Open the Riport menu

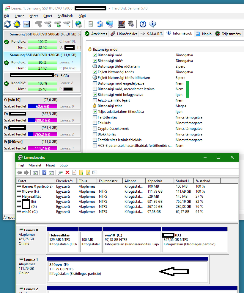48,16
